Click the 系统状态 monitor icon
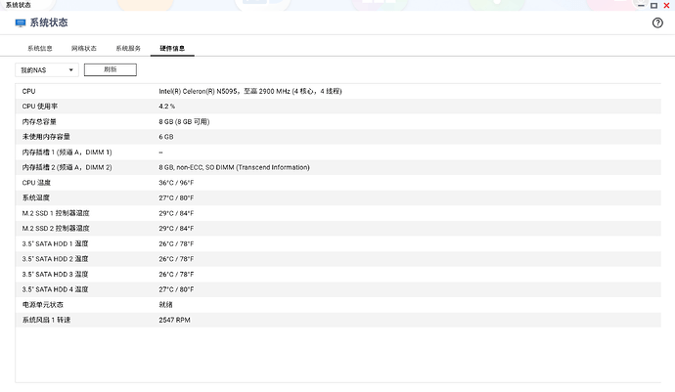 [20, 22]
